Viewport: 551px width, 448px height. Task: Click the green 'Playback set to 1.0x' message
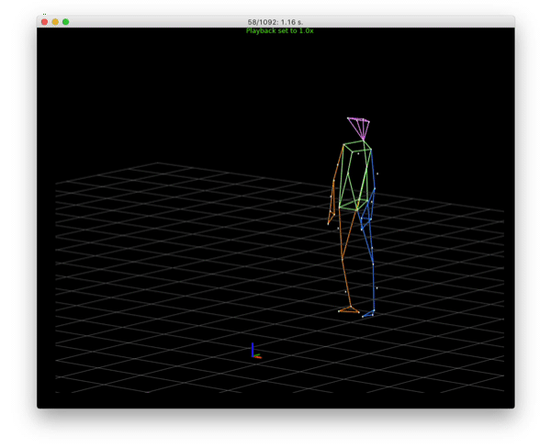279,31
